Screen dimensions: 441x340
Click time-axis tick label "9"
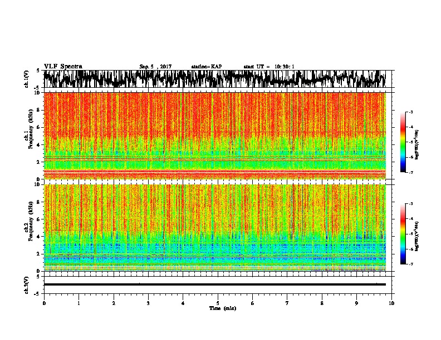point(356,303)
